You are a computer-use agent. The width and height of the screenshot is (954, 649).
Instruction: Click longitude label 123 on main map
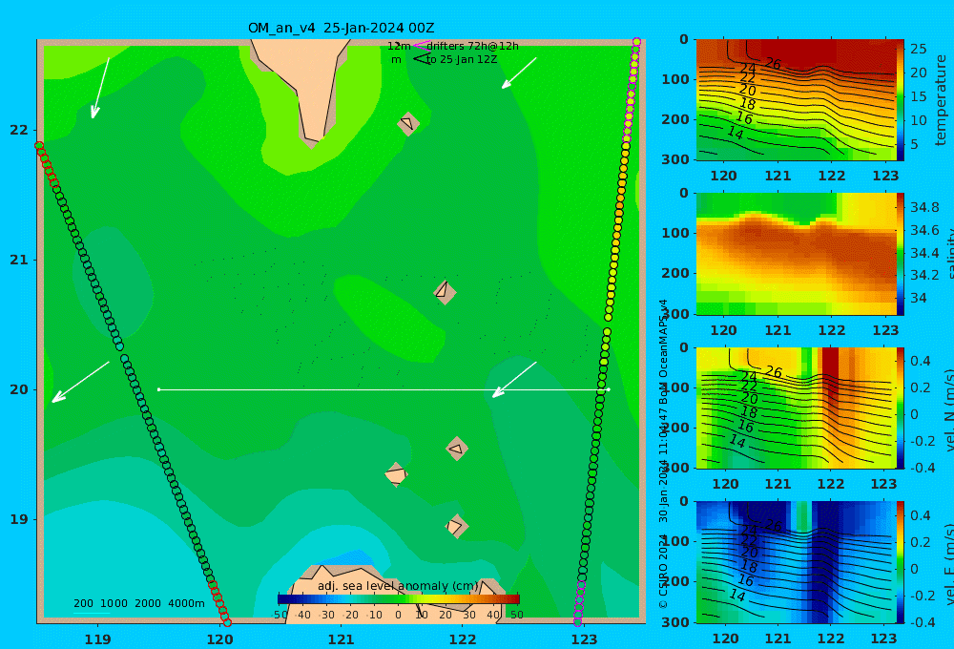[x=584, y=639]
